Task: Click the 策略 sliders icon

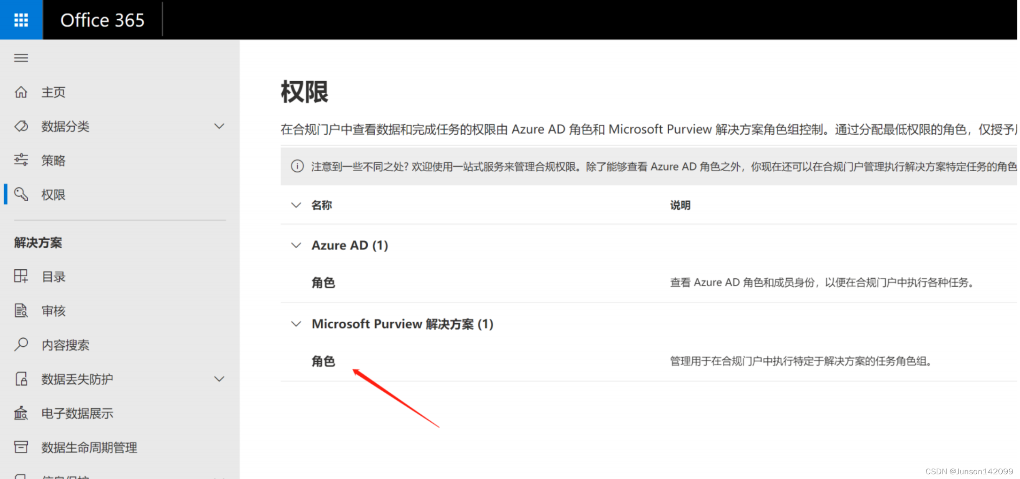Action: [x=21, y=160]
